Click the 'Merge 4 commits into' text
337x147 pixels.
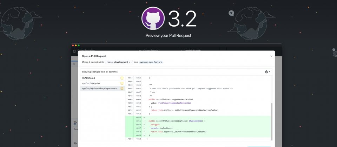[x=93, y=62]
